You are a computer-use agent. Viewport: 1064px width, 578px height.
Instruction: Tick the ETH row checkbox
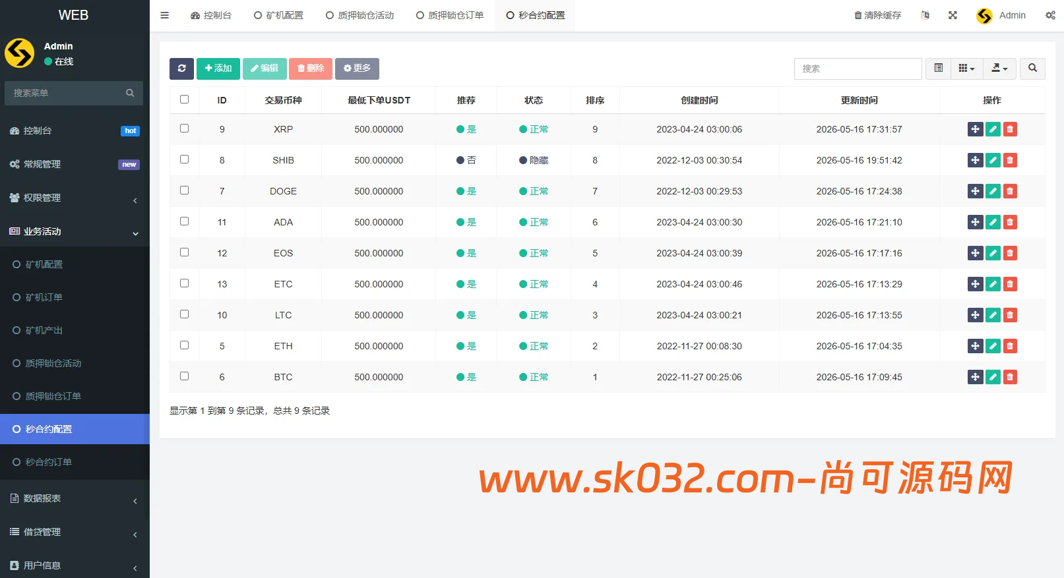coord(185,345)
